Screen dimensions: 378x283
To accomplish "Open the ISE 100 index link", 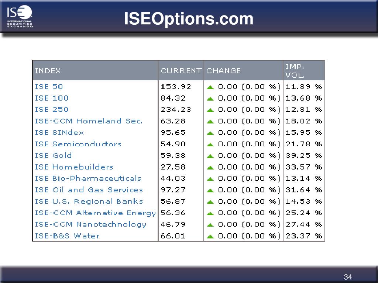I will coord(52,98).
